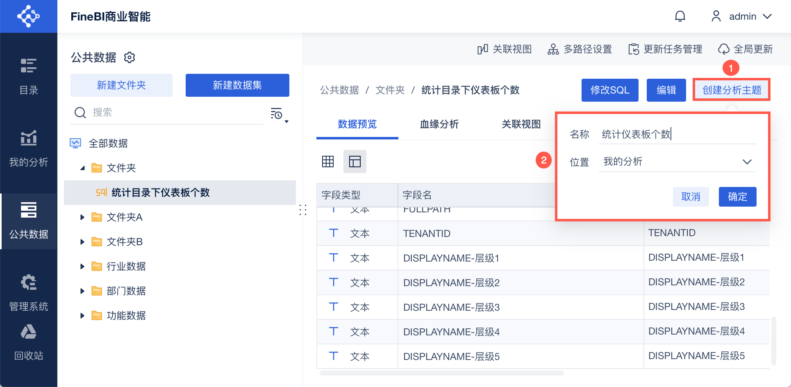Switch to the 关联视图 tab
791x387 pixels.
[521, 124]
